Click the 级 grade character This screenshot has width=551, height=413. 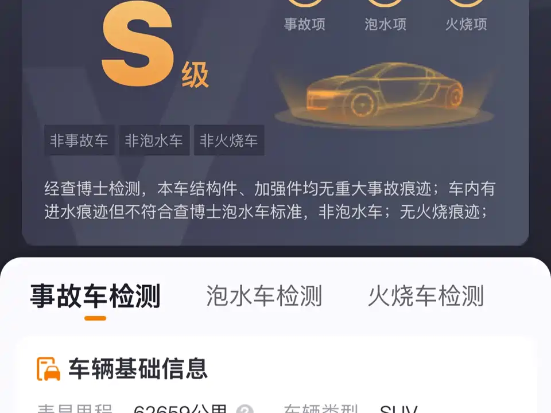tap(195, 75)
